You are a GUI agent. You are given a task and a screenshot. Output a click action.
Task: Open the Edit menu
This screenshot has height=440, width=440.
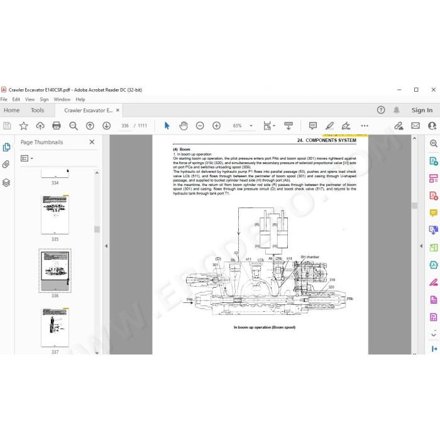point(16,99)
